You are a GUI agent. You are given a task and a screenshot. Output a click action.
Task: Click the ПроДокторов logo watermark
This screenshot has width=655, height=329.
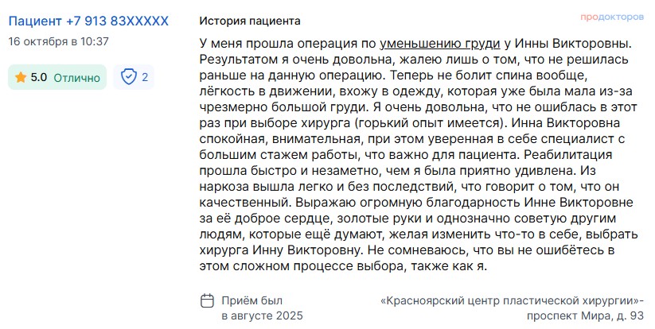pyautogui.click(x=610, y=17)
